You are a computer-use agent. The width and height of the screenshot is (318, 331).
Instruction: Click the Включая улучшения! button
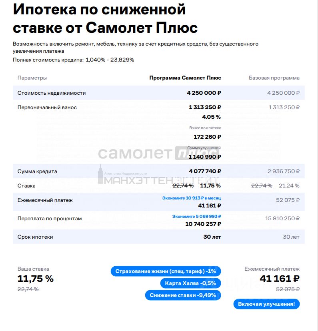pyautogui.click(x=266, y=304)
